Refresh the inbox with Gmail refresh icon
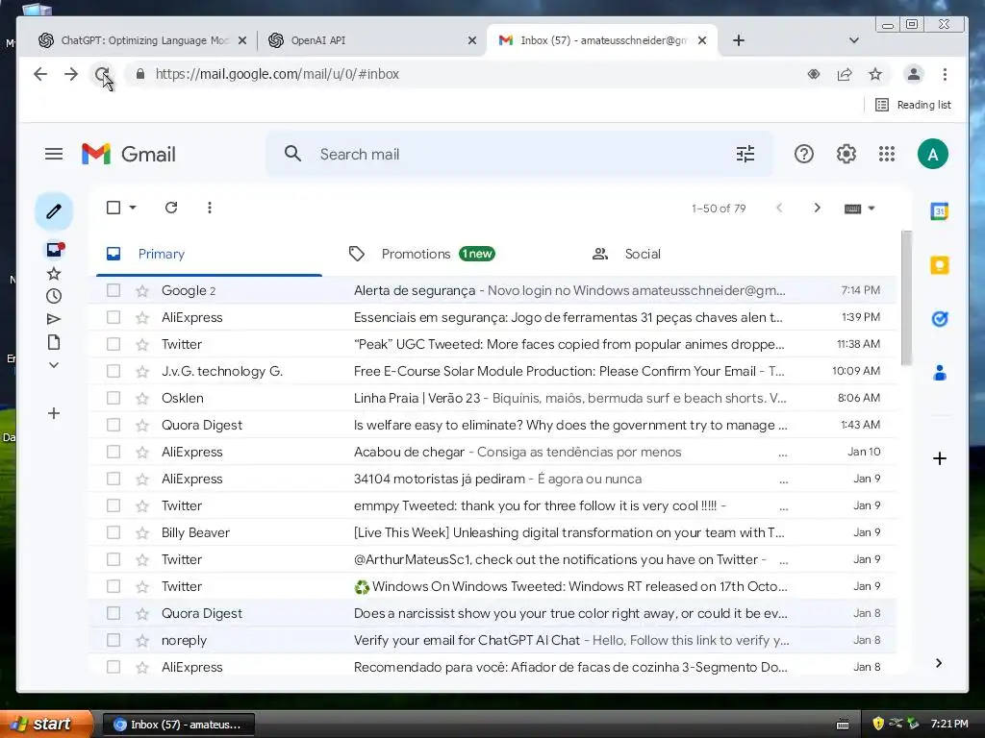 [171, 208]
